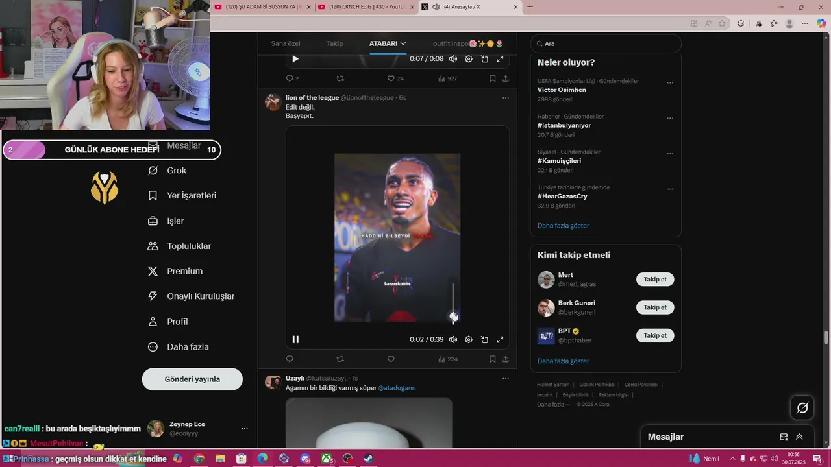Open @atadogann mention link

[397, 388]
